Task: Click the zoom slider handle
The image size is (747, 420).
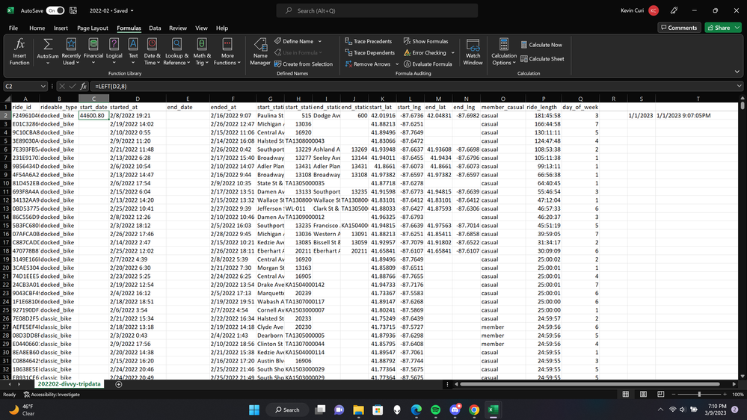Action: (x=699, y=395)
